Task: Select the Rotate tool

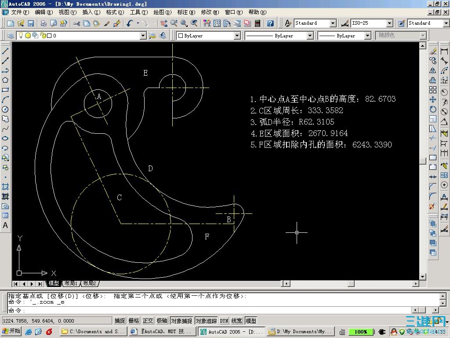Action: tap(433, 109)
